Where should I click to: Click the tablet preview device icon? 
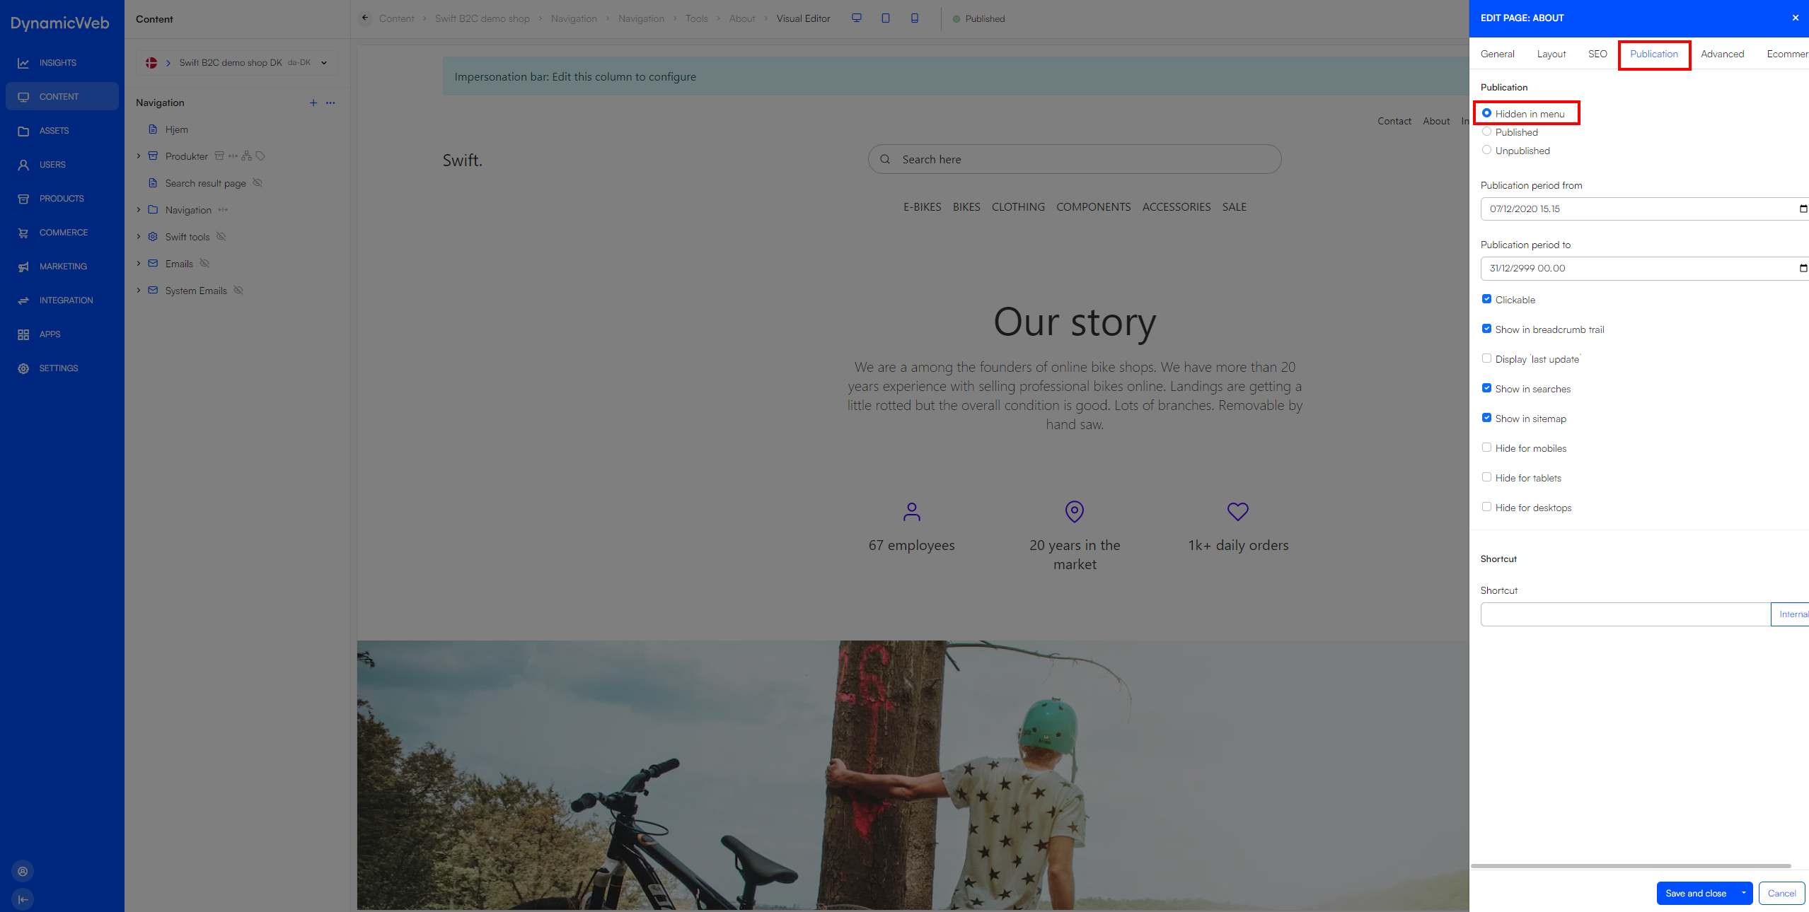pos(885,18)
